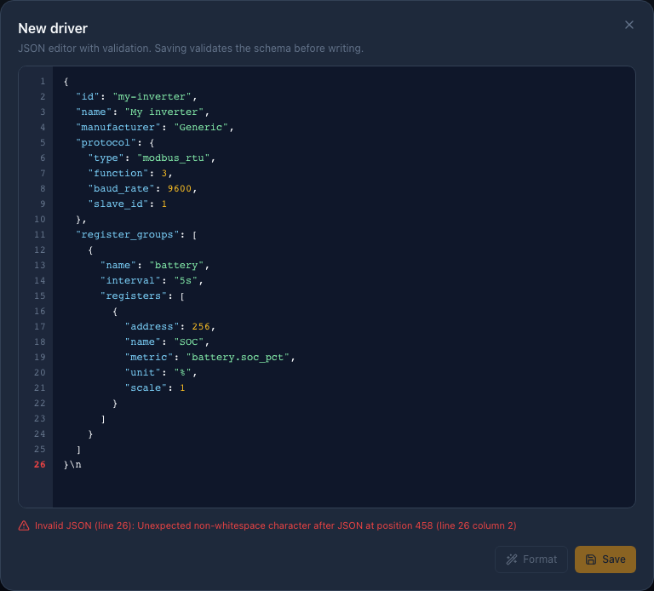Click the floppy disk icon on Save
Viewport: 654px width, 591px height.
[591, 559]
